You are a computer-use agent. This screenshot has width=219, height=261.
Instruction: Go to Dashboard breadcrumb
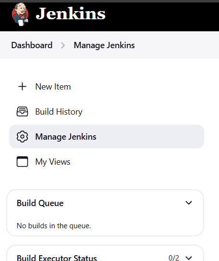(x=32, y=45)
